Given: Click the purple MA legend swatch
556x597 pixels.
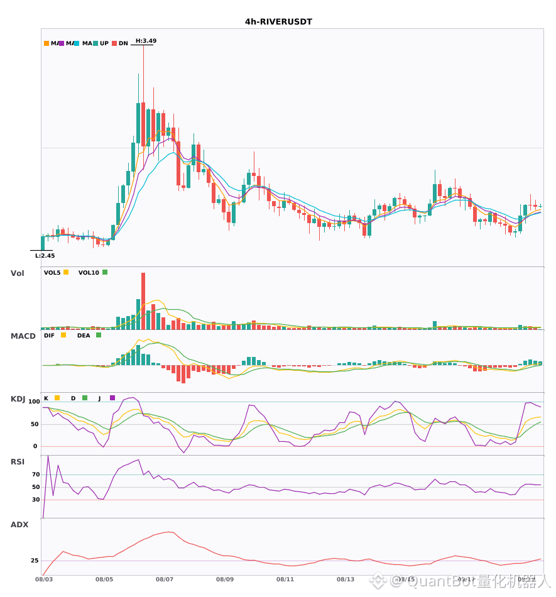Looking at the screenshot, I should [62, 43].
